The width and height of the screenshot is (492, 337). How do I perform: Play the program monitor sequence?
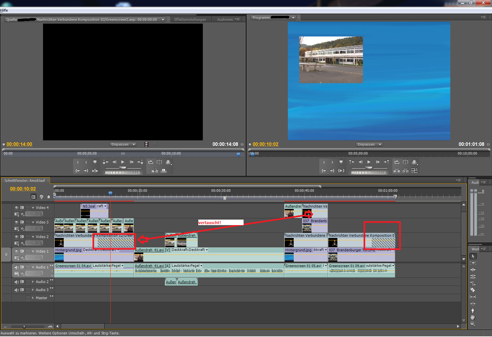(x=369, y=162)
